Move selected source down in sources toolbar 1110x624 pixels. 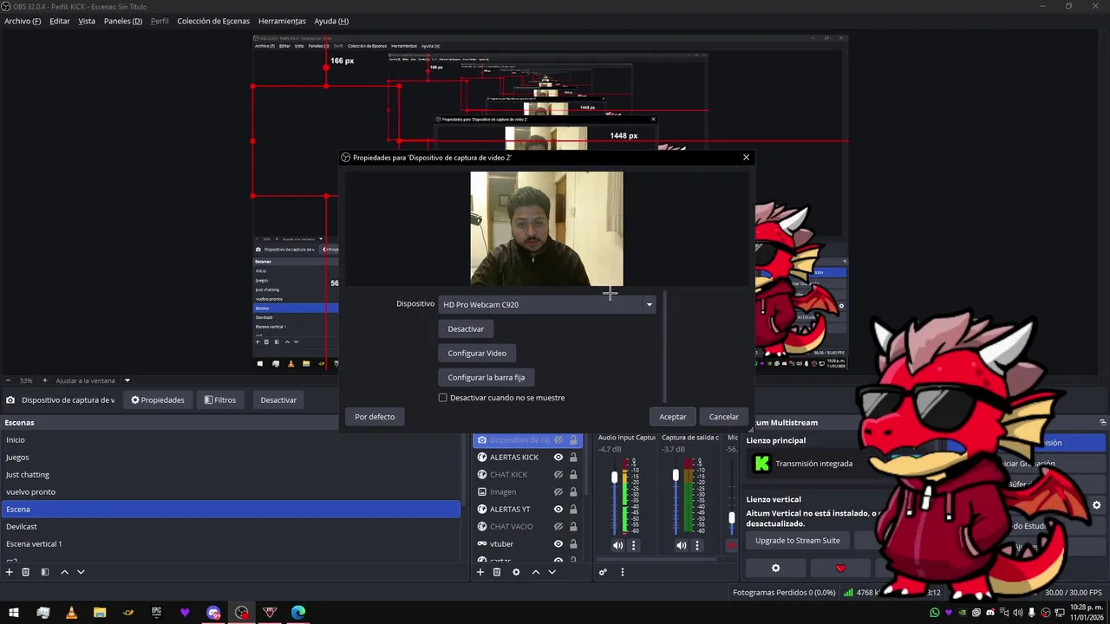coord(552,572)
